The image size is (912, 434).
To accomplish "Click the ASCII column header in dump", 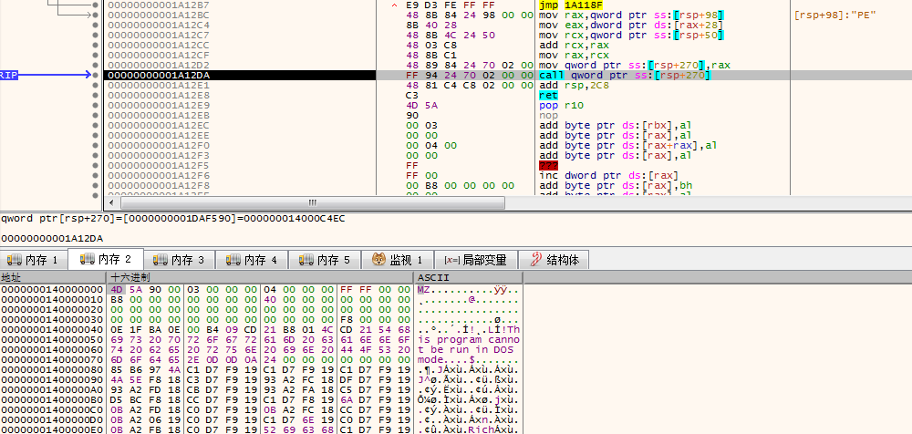I will pyautogui.click(x=468, y=277).
